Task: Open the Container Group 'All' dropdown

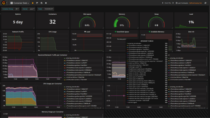Action: [17, 9]
